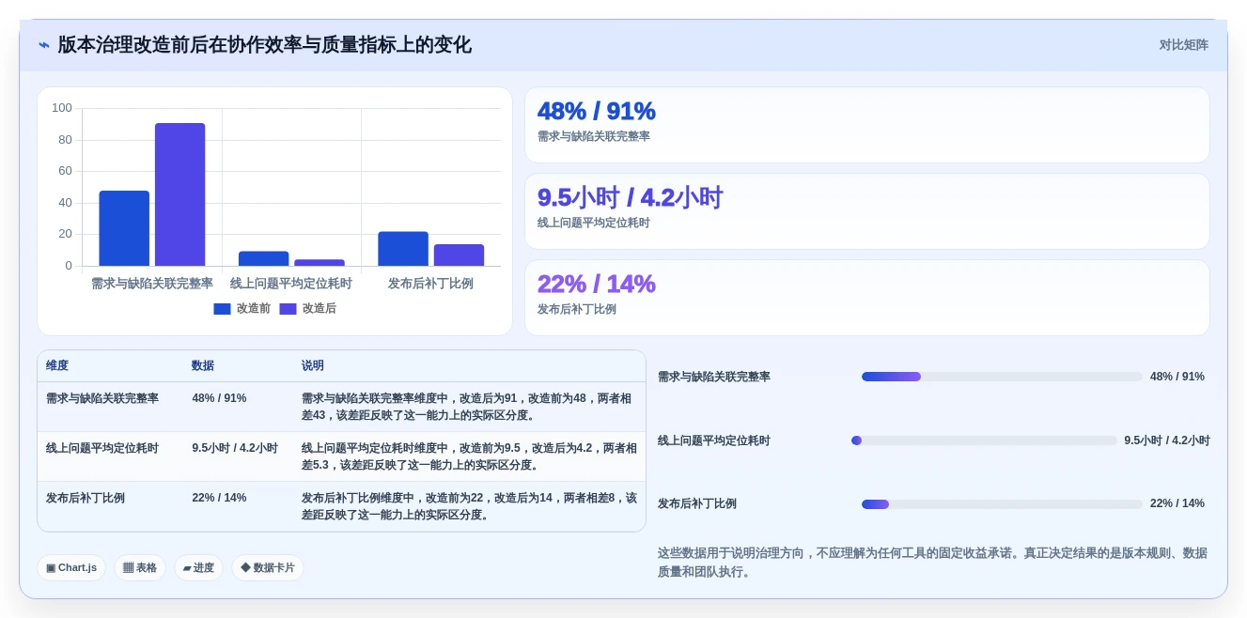Click the 维度 column header
The width and height of the screenshot is (1247, 618).
pos(57,365)
